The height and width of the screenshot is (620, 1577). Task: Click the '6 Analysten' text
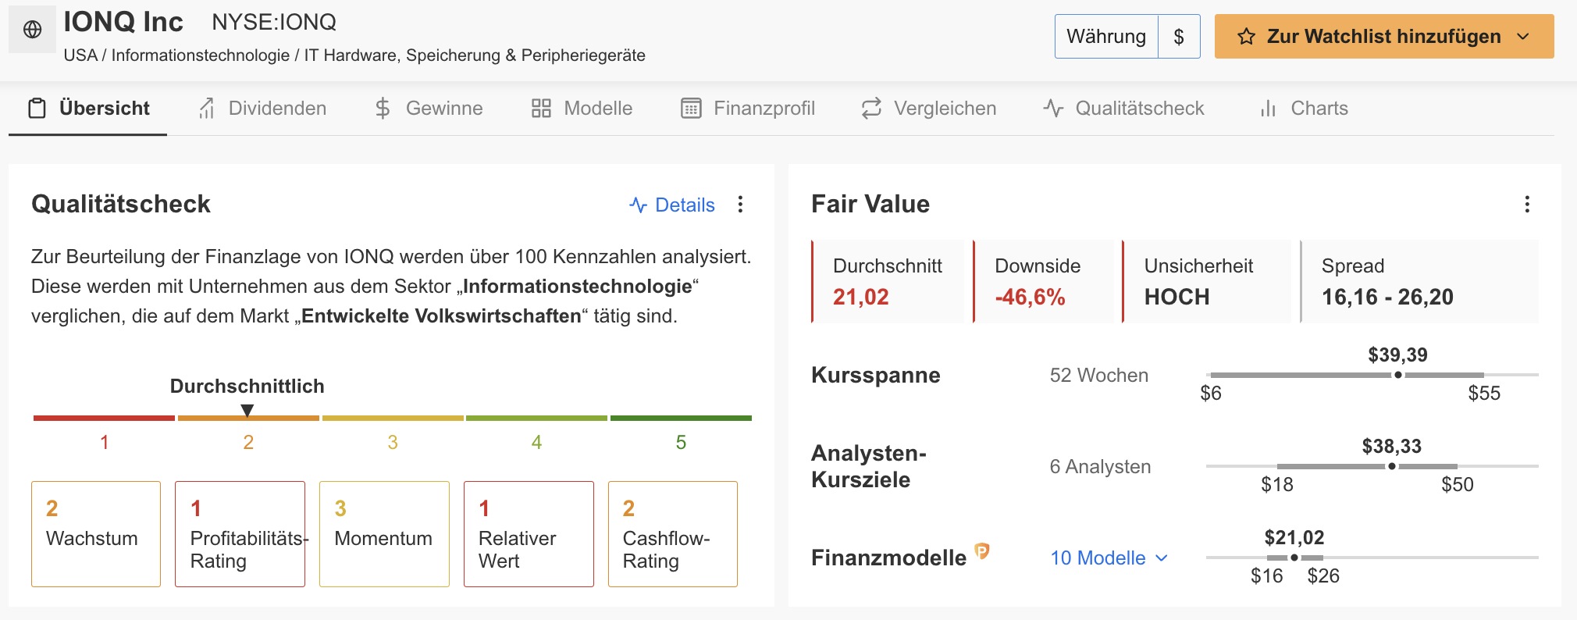coord(1100,466)
